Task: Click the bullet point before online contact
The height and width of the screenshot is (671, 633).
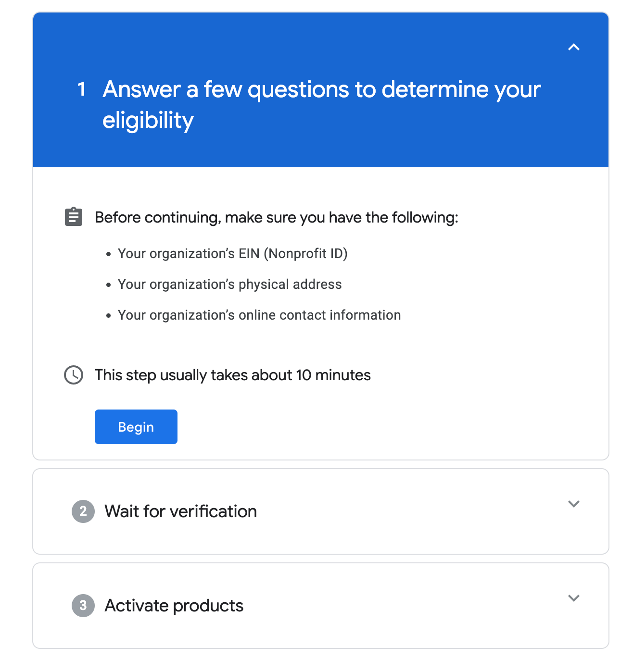Action: [109, 315]
